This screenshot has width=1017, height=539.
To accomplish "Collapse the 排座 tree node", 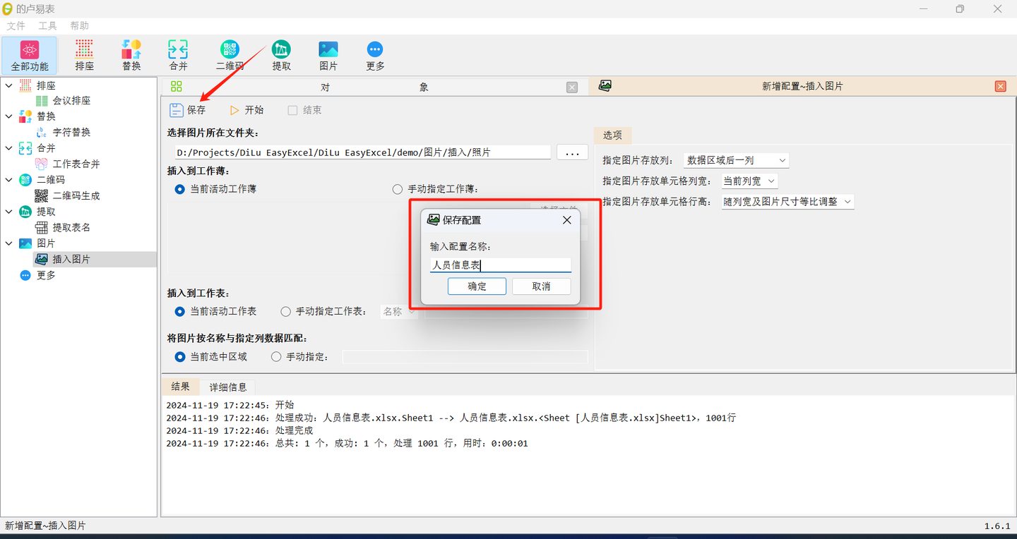I will coord(9,85).
